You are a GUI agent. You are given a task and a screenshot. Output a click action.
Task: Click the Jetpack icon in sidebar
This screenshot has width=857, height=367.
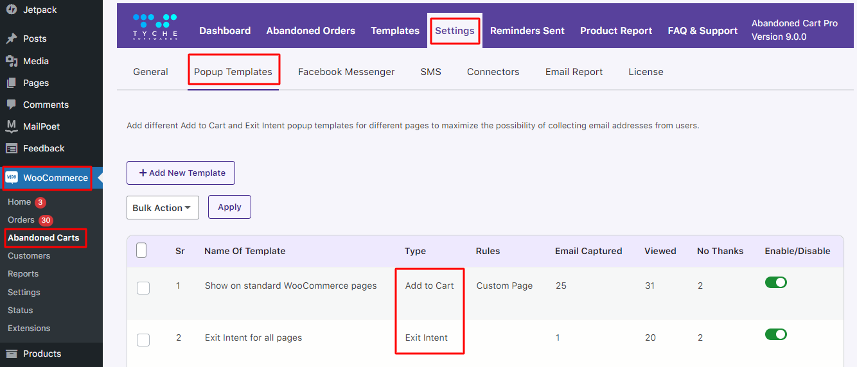tap(12, 10)
